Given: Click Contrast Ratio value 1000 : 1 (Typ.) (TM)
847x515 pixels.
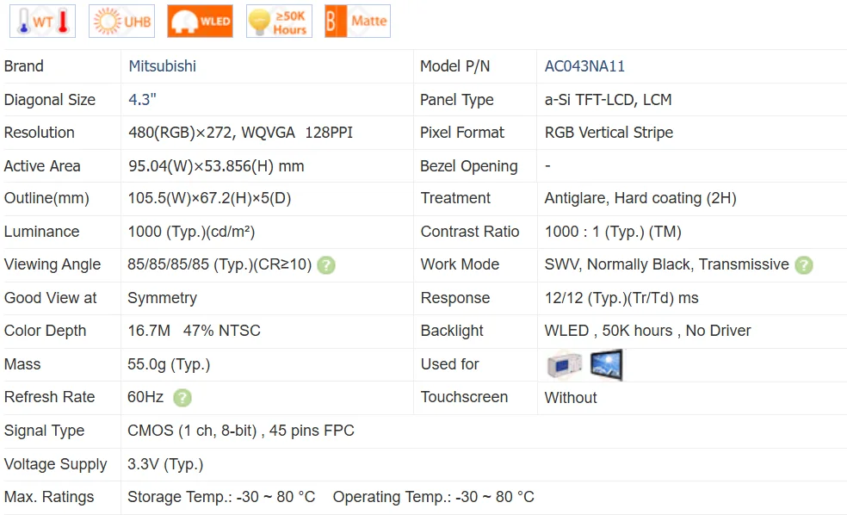Looking at the screenshot, I should (613, 232).
